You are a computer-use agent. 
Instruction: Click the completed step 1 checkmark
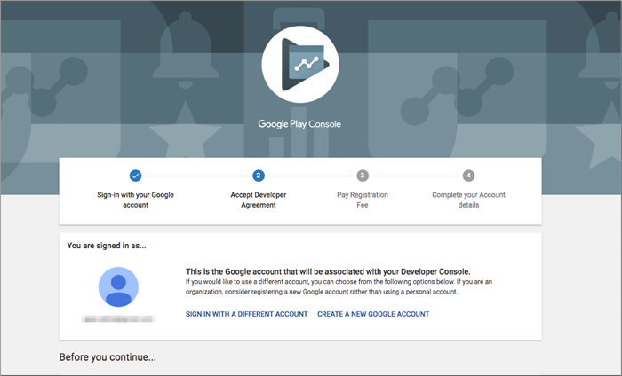135,176
